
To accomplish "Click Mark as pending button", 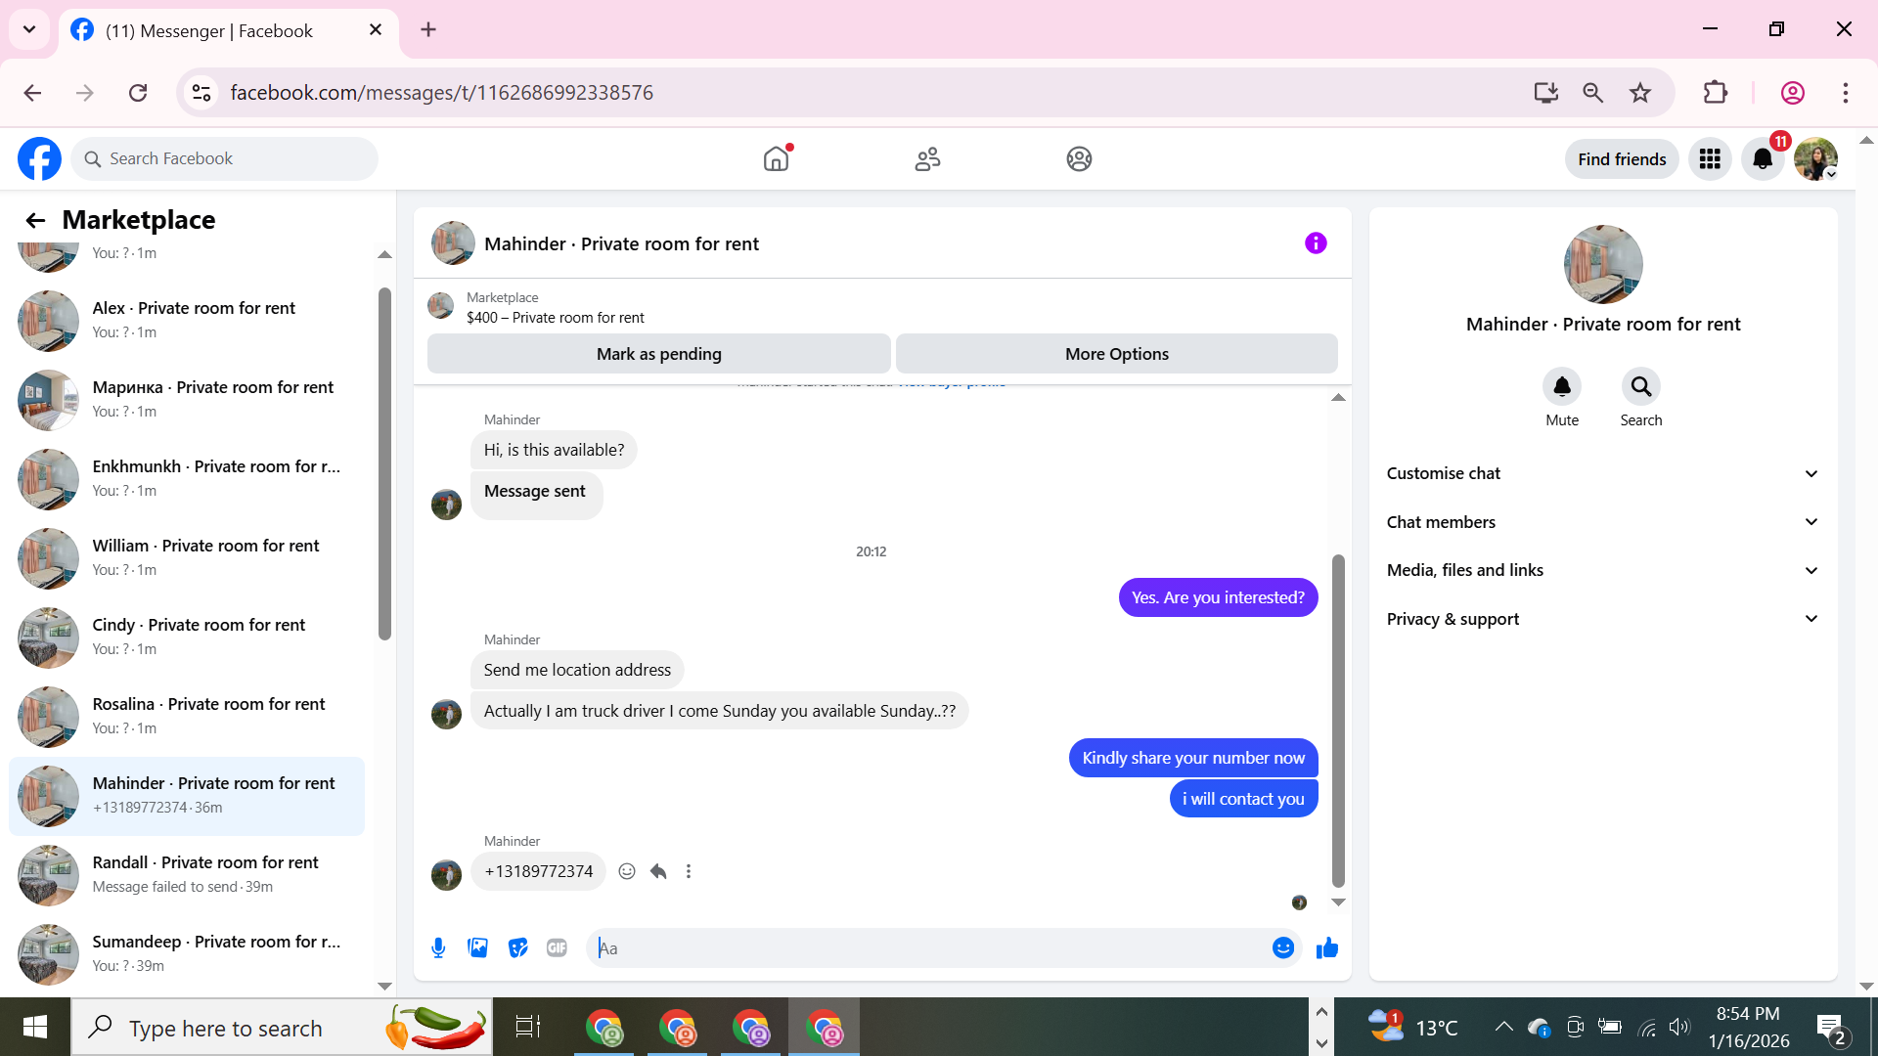I will 658,354.
